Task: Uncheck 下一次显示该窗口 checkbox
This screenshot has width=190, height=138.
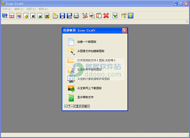Action: [x=66, y=106]
